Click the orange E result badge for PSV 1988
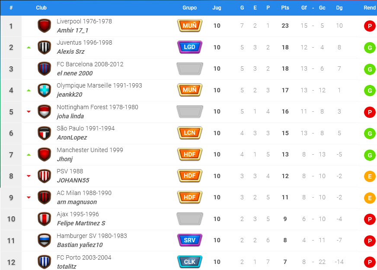The width and height of the screenshot is (377, 270). click(370, 176)
